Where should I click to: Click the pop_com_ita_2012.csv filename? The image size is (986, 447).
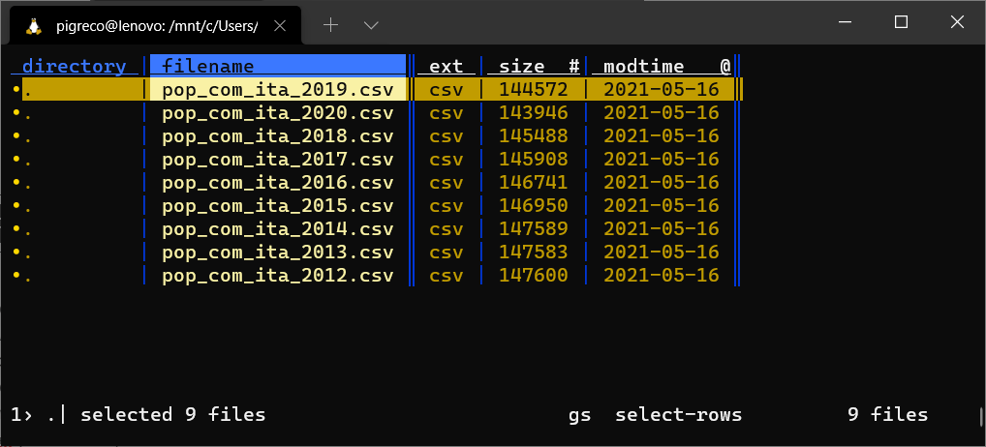(x=277, y=275)
